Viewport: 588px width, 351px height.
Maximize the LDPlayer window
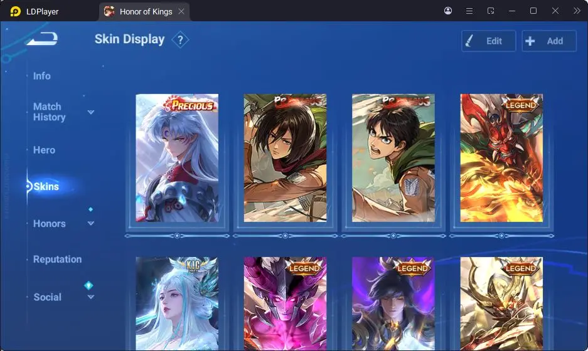(x=533, y=11)
